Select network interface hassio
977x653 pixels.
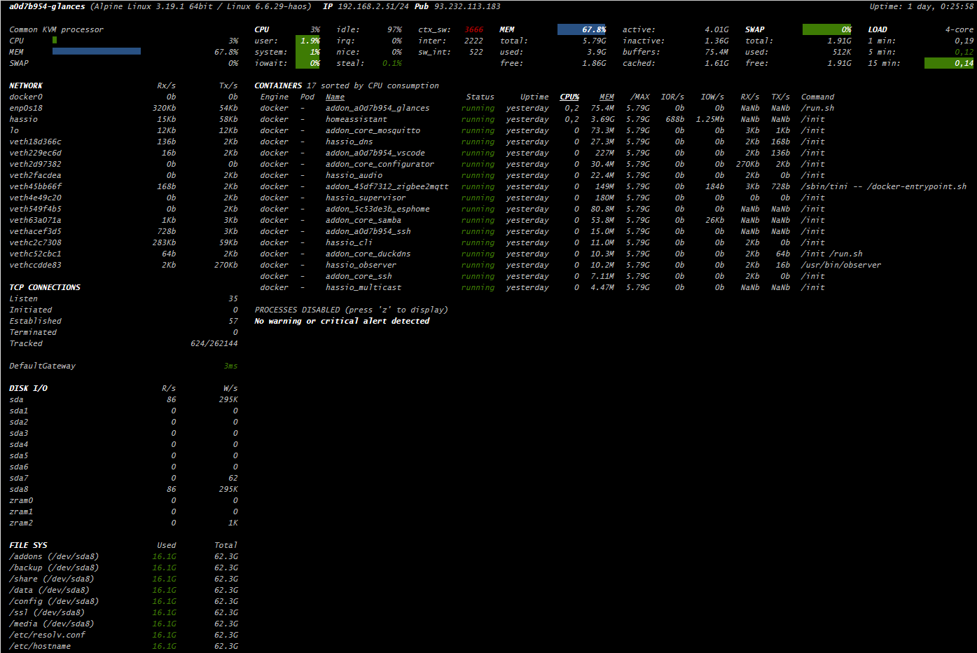(23, 119)
